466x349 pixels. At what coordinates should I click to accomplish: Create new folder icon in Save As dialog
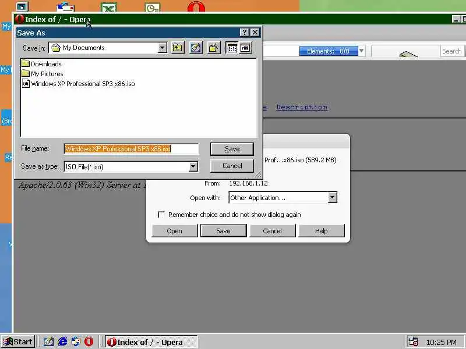click(x=214, y=48)
